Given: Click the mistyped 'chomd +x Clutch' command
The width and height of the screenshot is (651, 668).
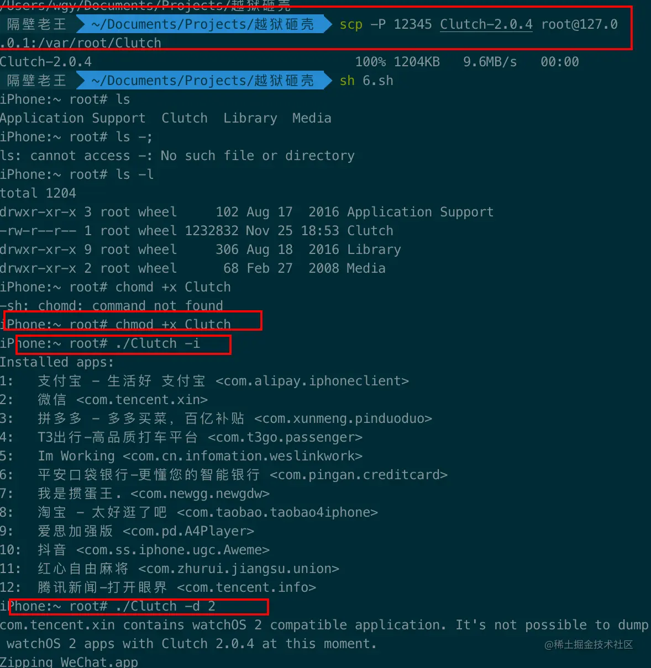Looking at the screenshot, I should [x=173, y=287].
